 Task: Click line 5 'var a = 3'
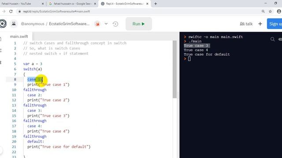33,64
